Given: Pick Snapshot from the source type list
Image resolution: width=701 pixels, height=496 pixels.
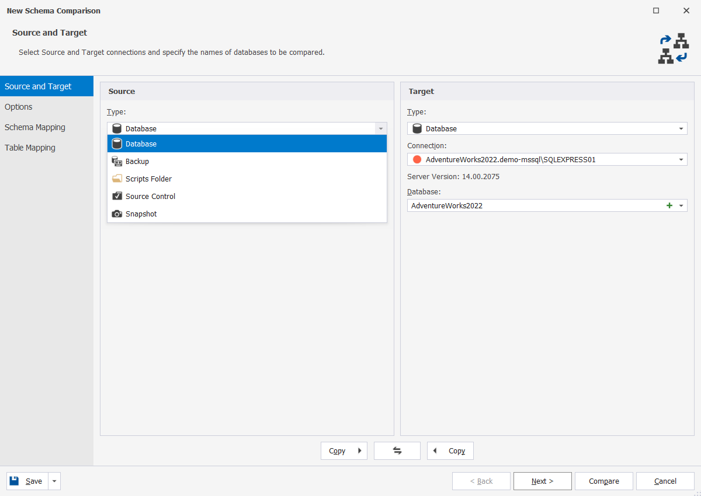Looking at the screenshot, I should [141, 214].
